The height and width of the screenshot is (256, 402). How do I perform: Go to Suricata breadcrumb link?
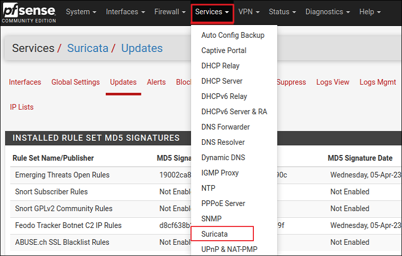pos(88,48)
